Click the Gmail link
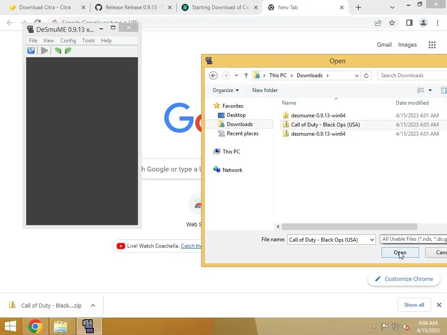Image resolution: width=447 pixels, height=335 pixels. [x=384, y=45]
